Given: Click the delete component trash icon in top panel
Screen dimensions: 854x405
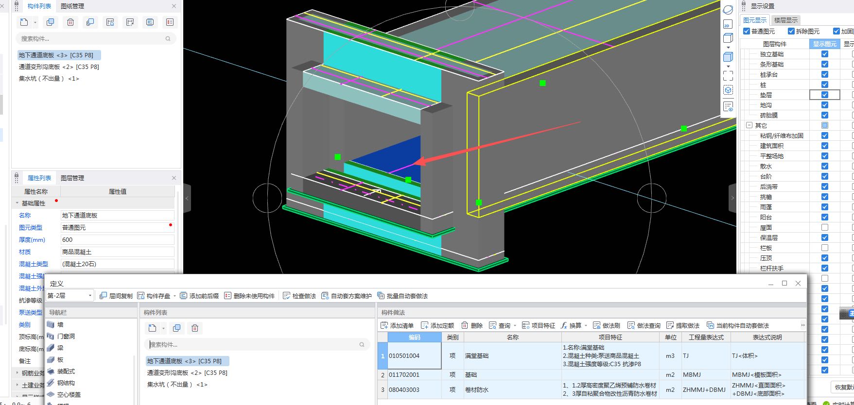Looking at the screenshot, I should 70,22.
